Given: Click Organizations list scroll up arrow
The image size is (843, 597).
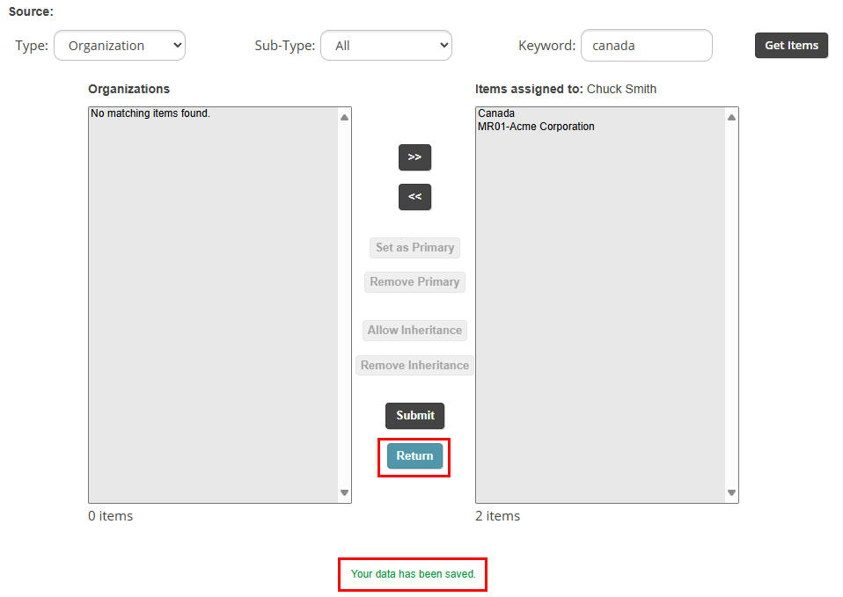Looking at the screenshot, I should click(x=345, y=117).
